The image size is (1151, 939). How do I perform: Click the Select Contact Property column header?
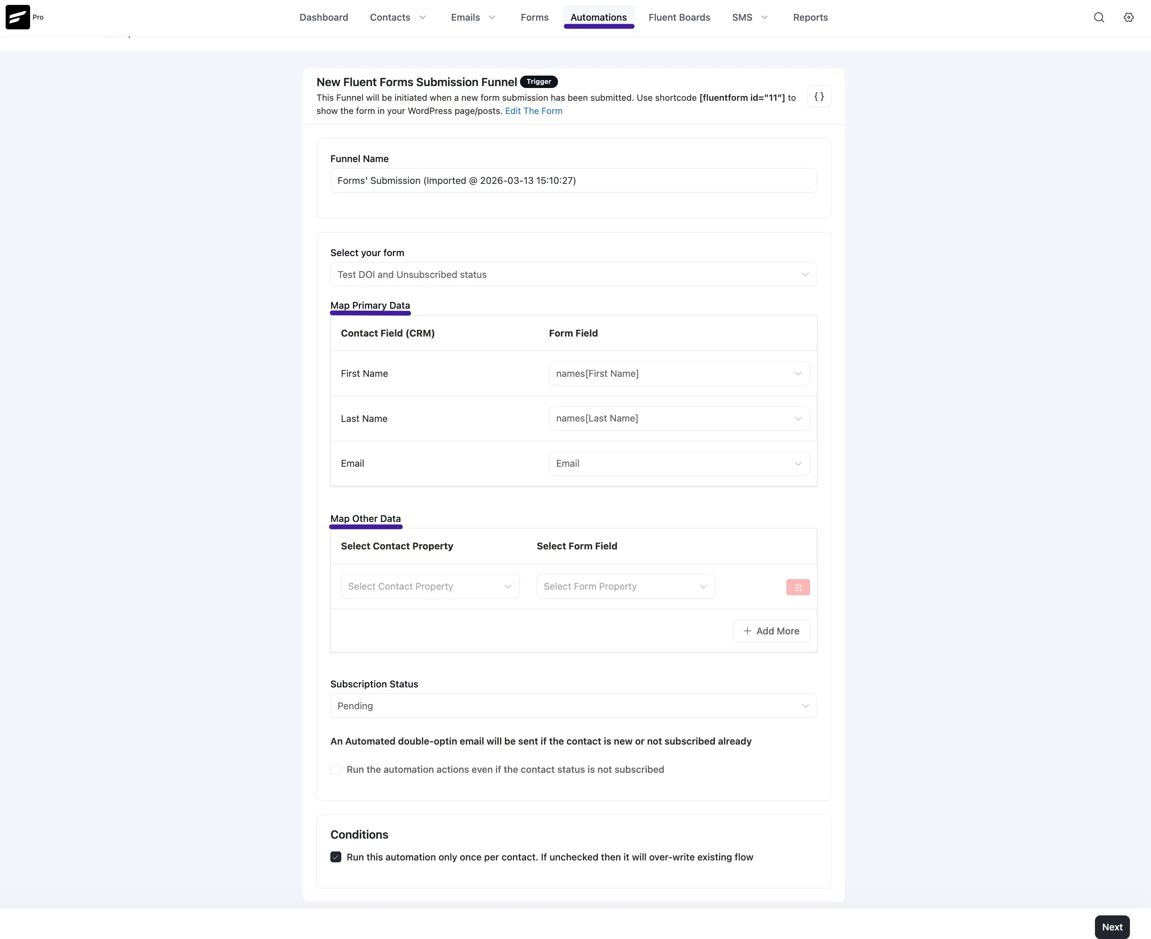click(x=397, y=546)
